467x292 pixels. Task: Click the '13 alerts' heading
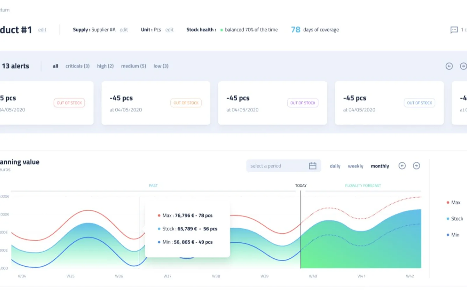[15, 66]
